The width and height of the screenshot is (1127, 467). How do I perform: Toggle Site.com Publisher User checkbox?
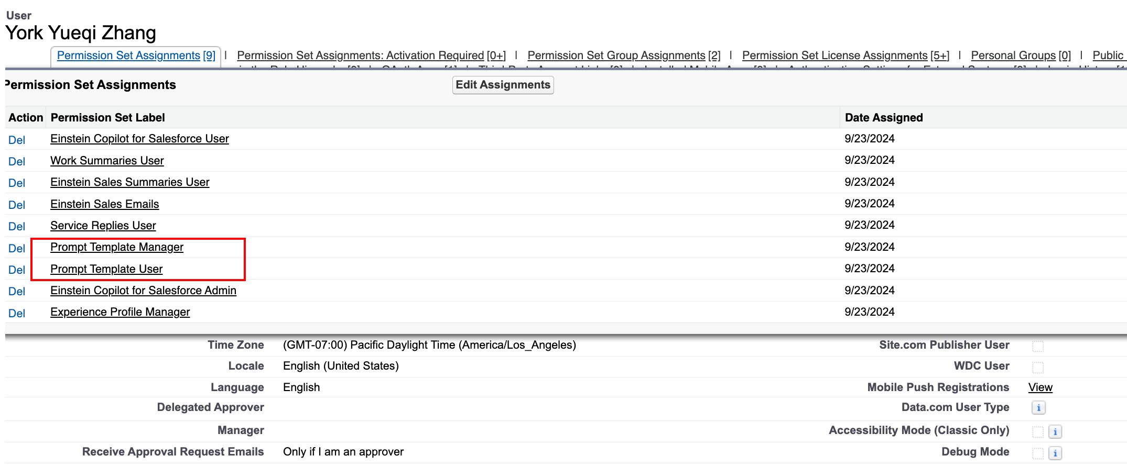[x=1038, y=346]
